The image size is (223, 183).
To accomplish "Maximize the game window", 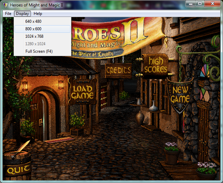I will tap(200, 3).
